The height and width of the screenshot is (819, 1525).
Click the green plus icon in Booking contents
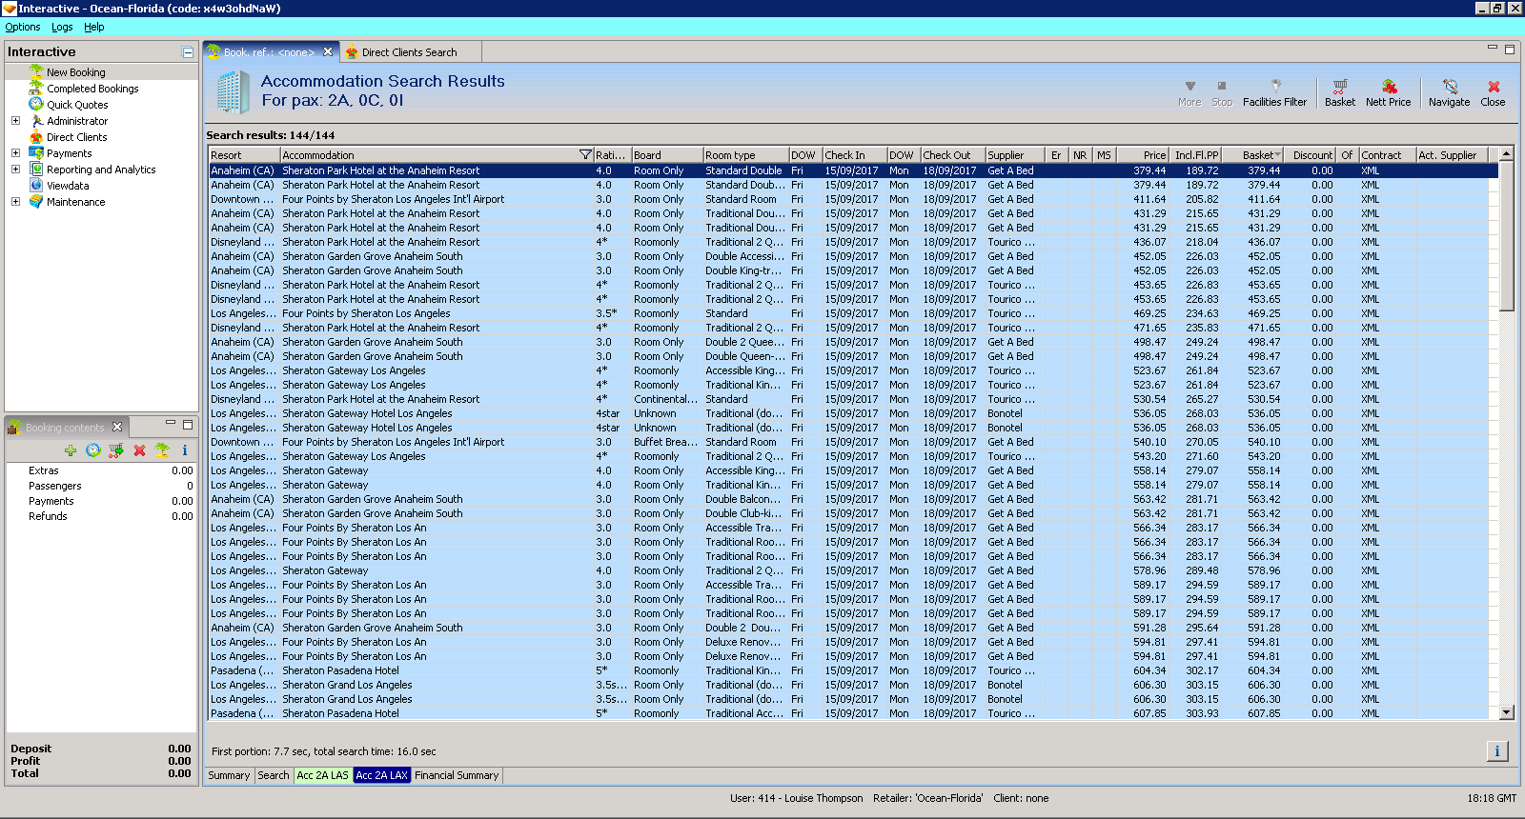[x=71, y=450]
